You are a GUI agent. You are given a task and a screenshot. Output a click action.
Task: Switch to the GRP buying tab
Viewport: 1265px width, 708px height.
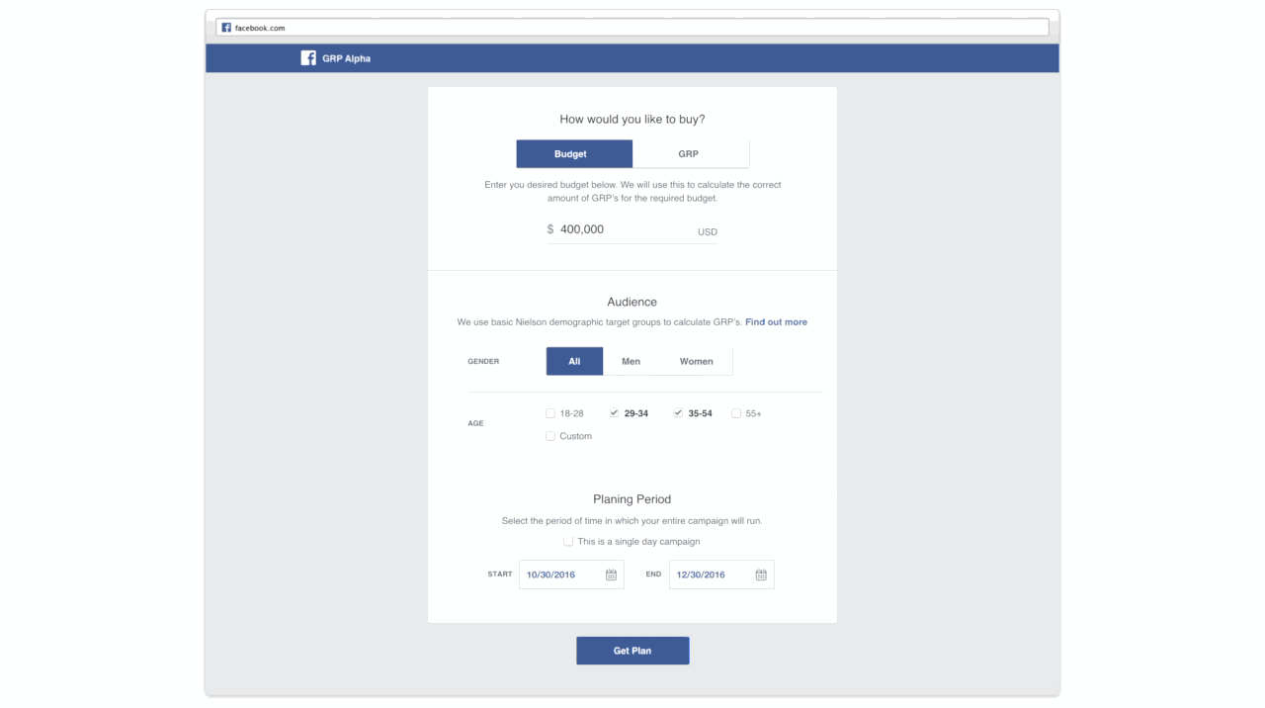[690, 154]
